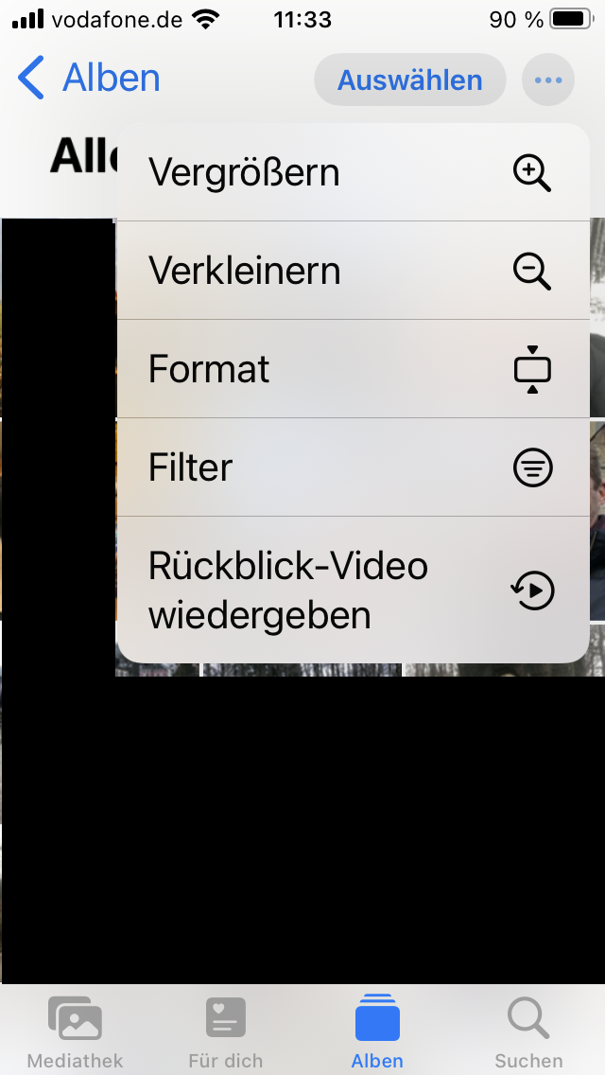The height and width of the screenshot is (1075, 605).
Task: Tap the Suchen magnifying glass icon
Action: [x=528, y=1020]
